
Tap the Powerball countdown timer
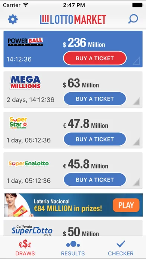click(19, 59)
